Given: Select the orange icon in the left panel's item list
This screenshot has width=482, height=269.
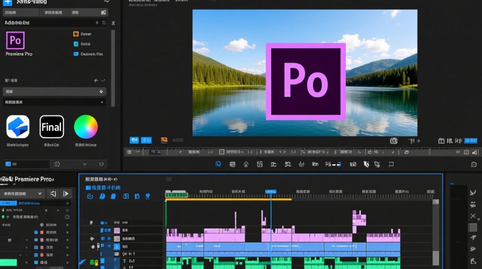Looking at the screenshot, I should [76, 34].
